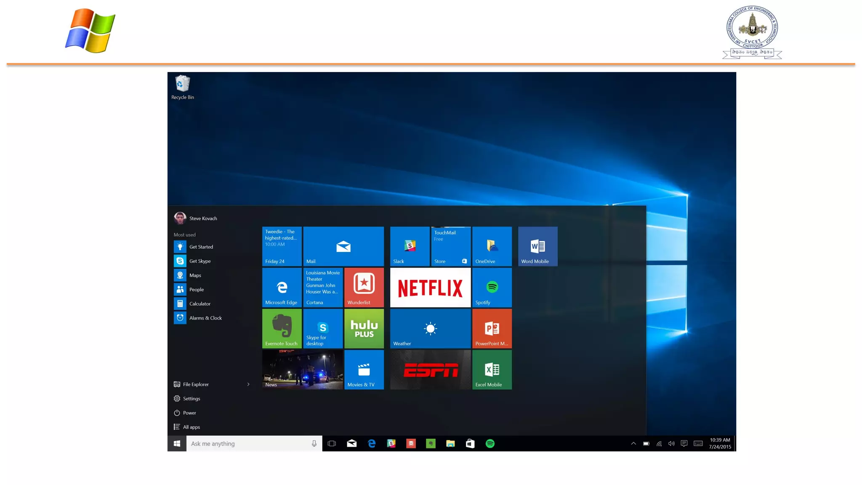Click the Task View taskbar icon
The height and width of the screenshot is (485, 862).
click(332, 443)
